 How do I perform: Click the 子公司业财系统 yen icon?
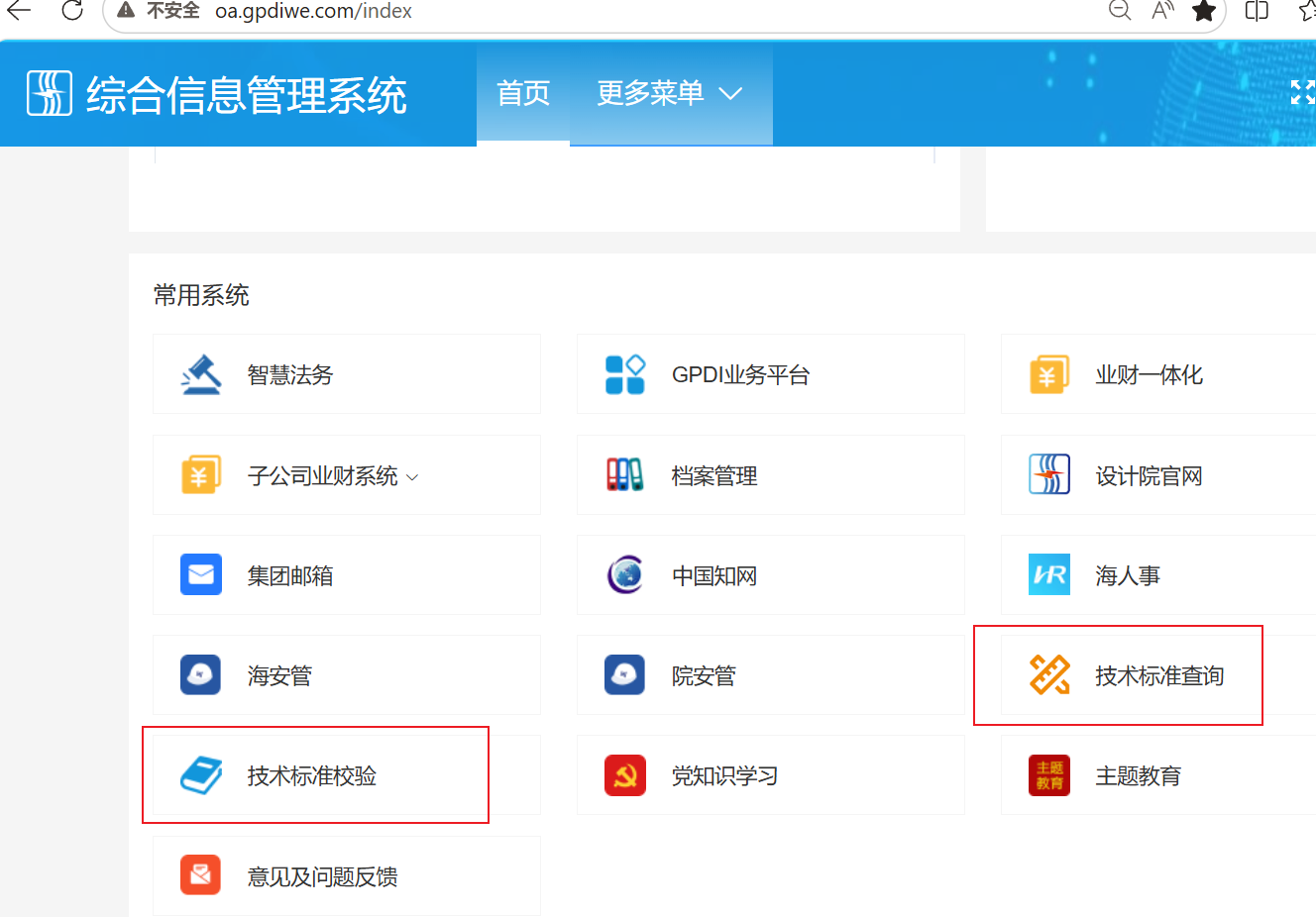pyautogui.click(x=201, y=475)
